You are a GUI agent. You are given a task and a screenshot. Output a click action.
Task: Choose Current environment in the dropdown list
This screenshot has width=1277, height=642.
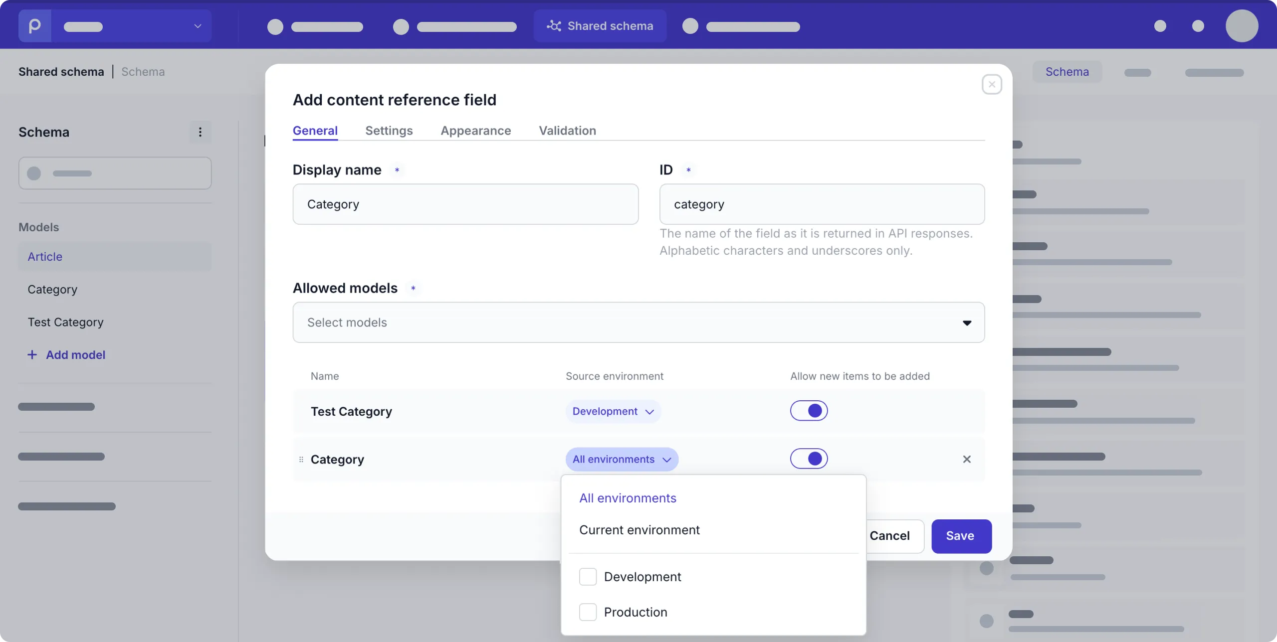point(639,530)
